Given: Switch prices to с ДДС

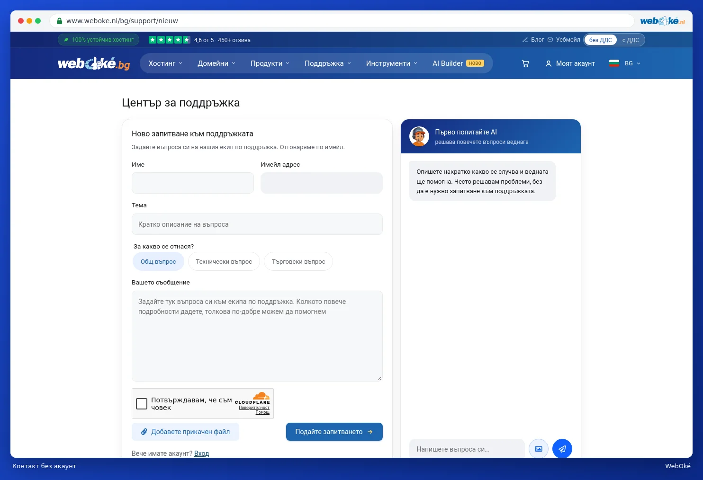Looking at the screenshot, I should point(631,40).
